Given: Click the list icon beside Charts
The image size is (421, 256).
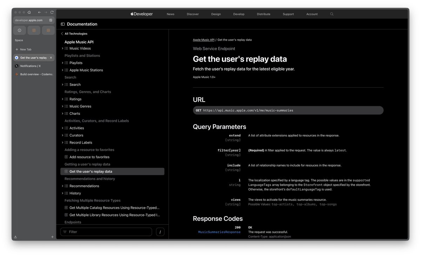Looking at the screenshot, I should pyautogui.click(x=66, y=113).
